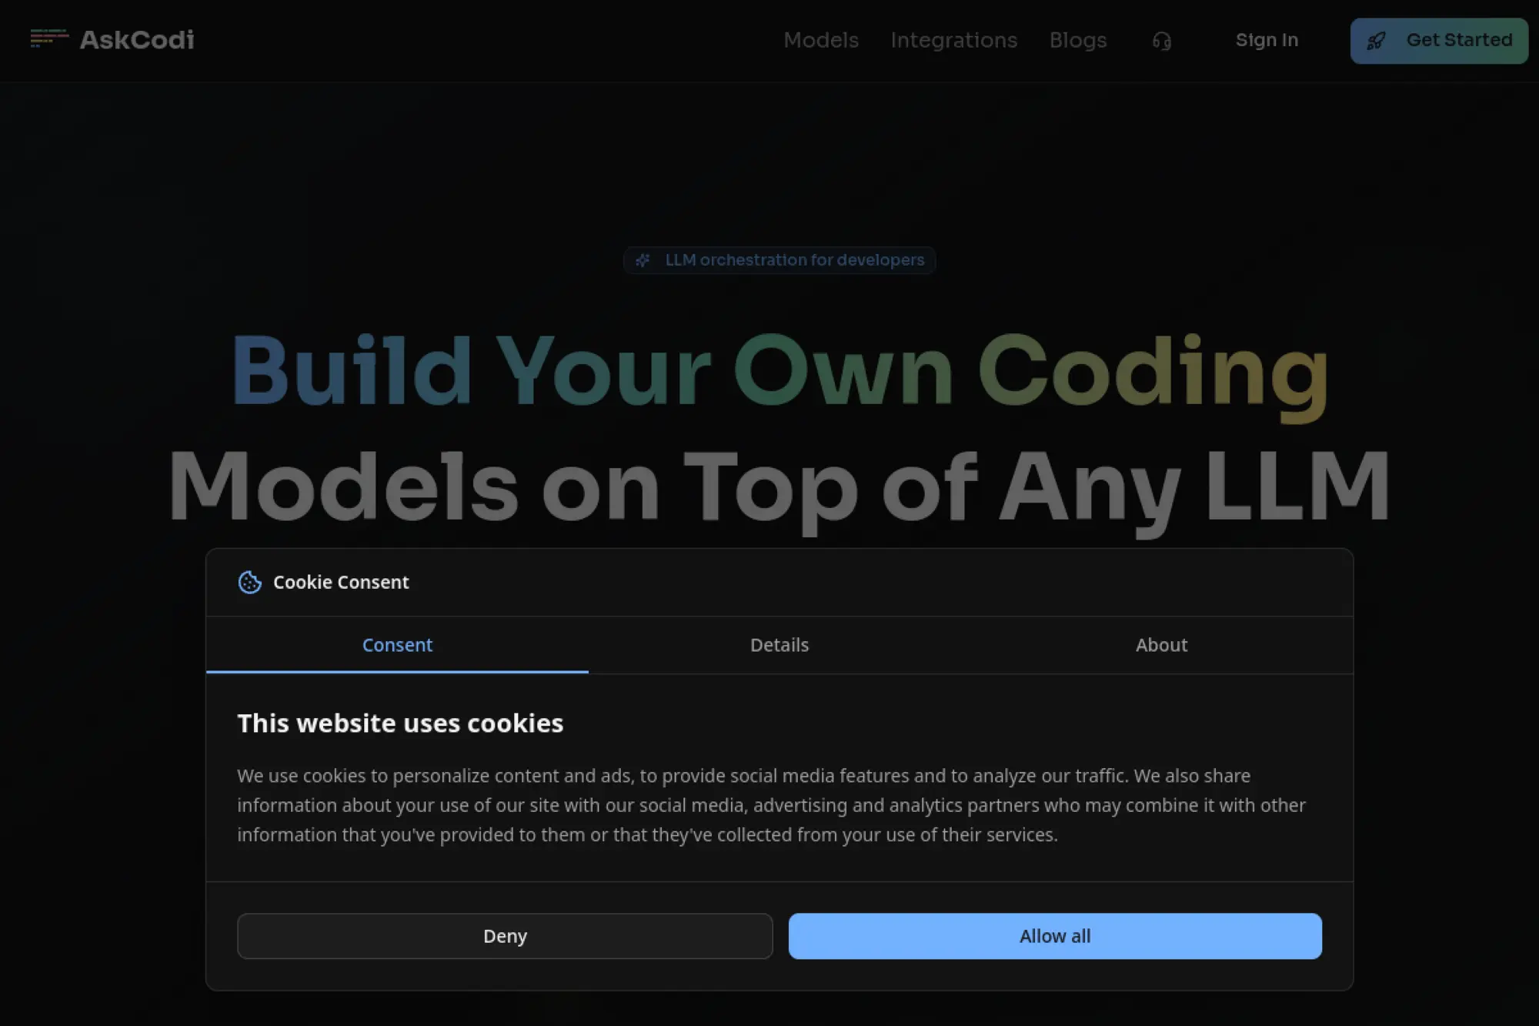Open the Models navigation menu item
The width and height of the screenshot is (1539, 1026).
pos(820,40)
